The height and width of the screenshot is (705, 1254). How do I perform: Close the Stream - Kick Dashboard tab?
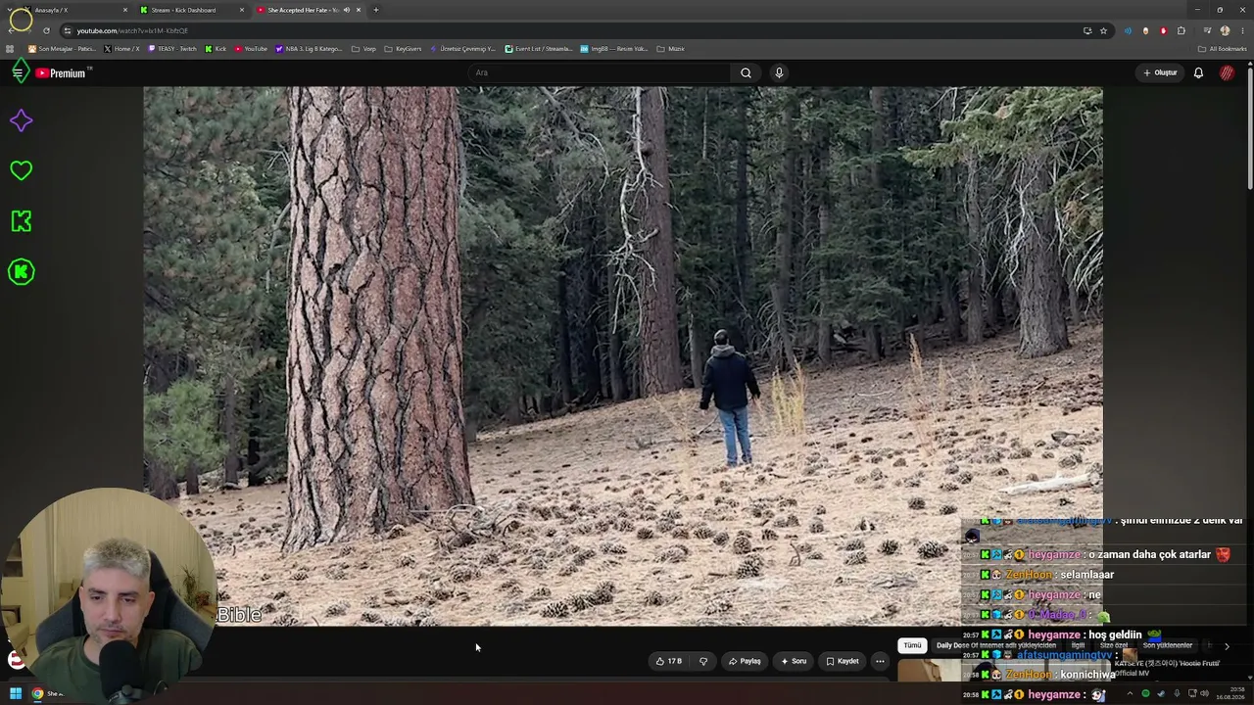click(242, 10)
